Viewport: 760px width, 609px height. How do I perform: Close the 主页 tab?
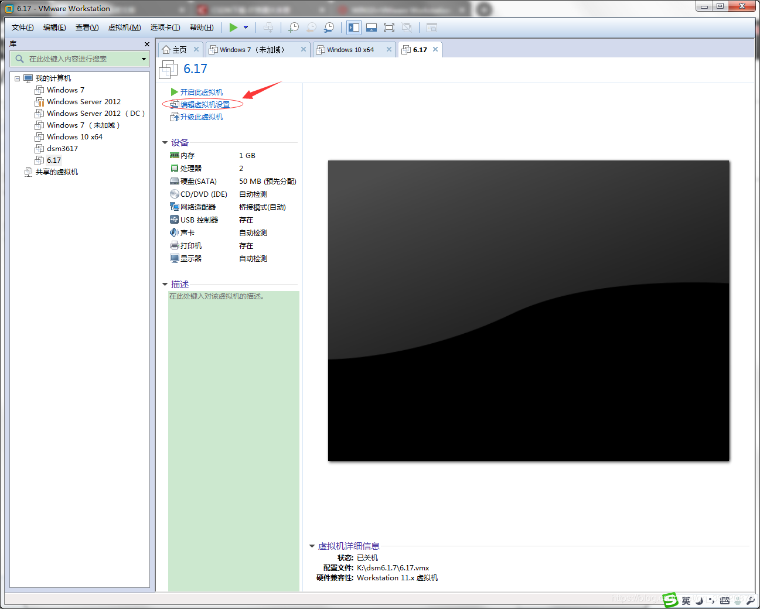[196, 49]
